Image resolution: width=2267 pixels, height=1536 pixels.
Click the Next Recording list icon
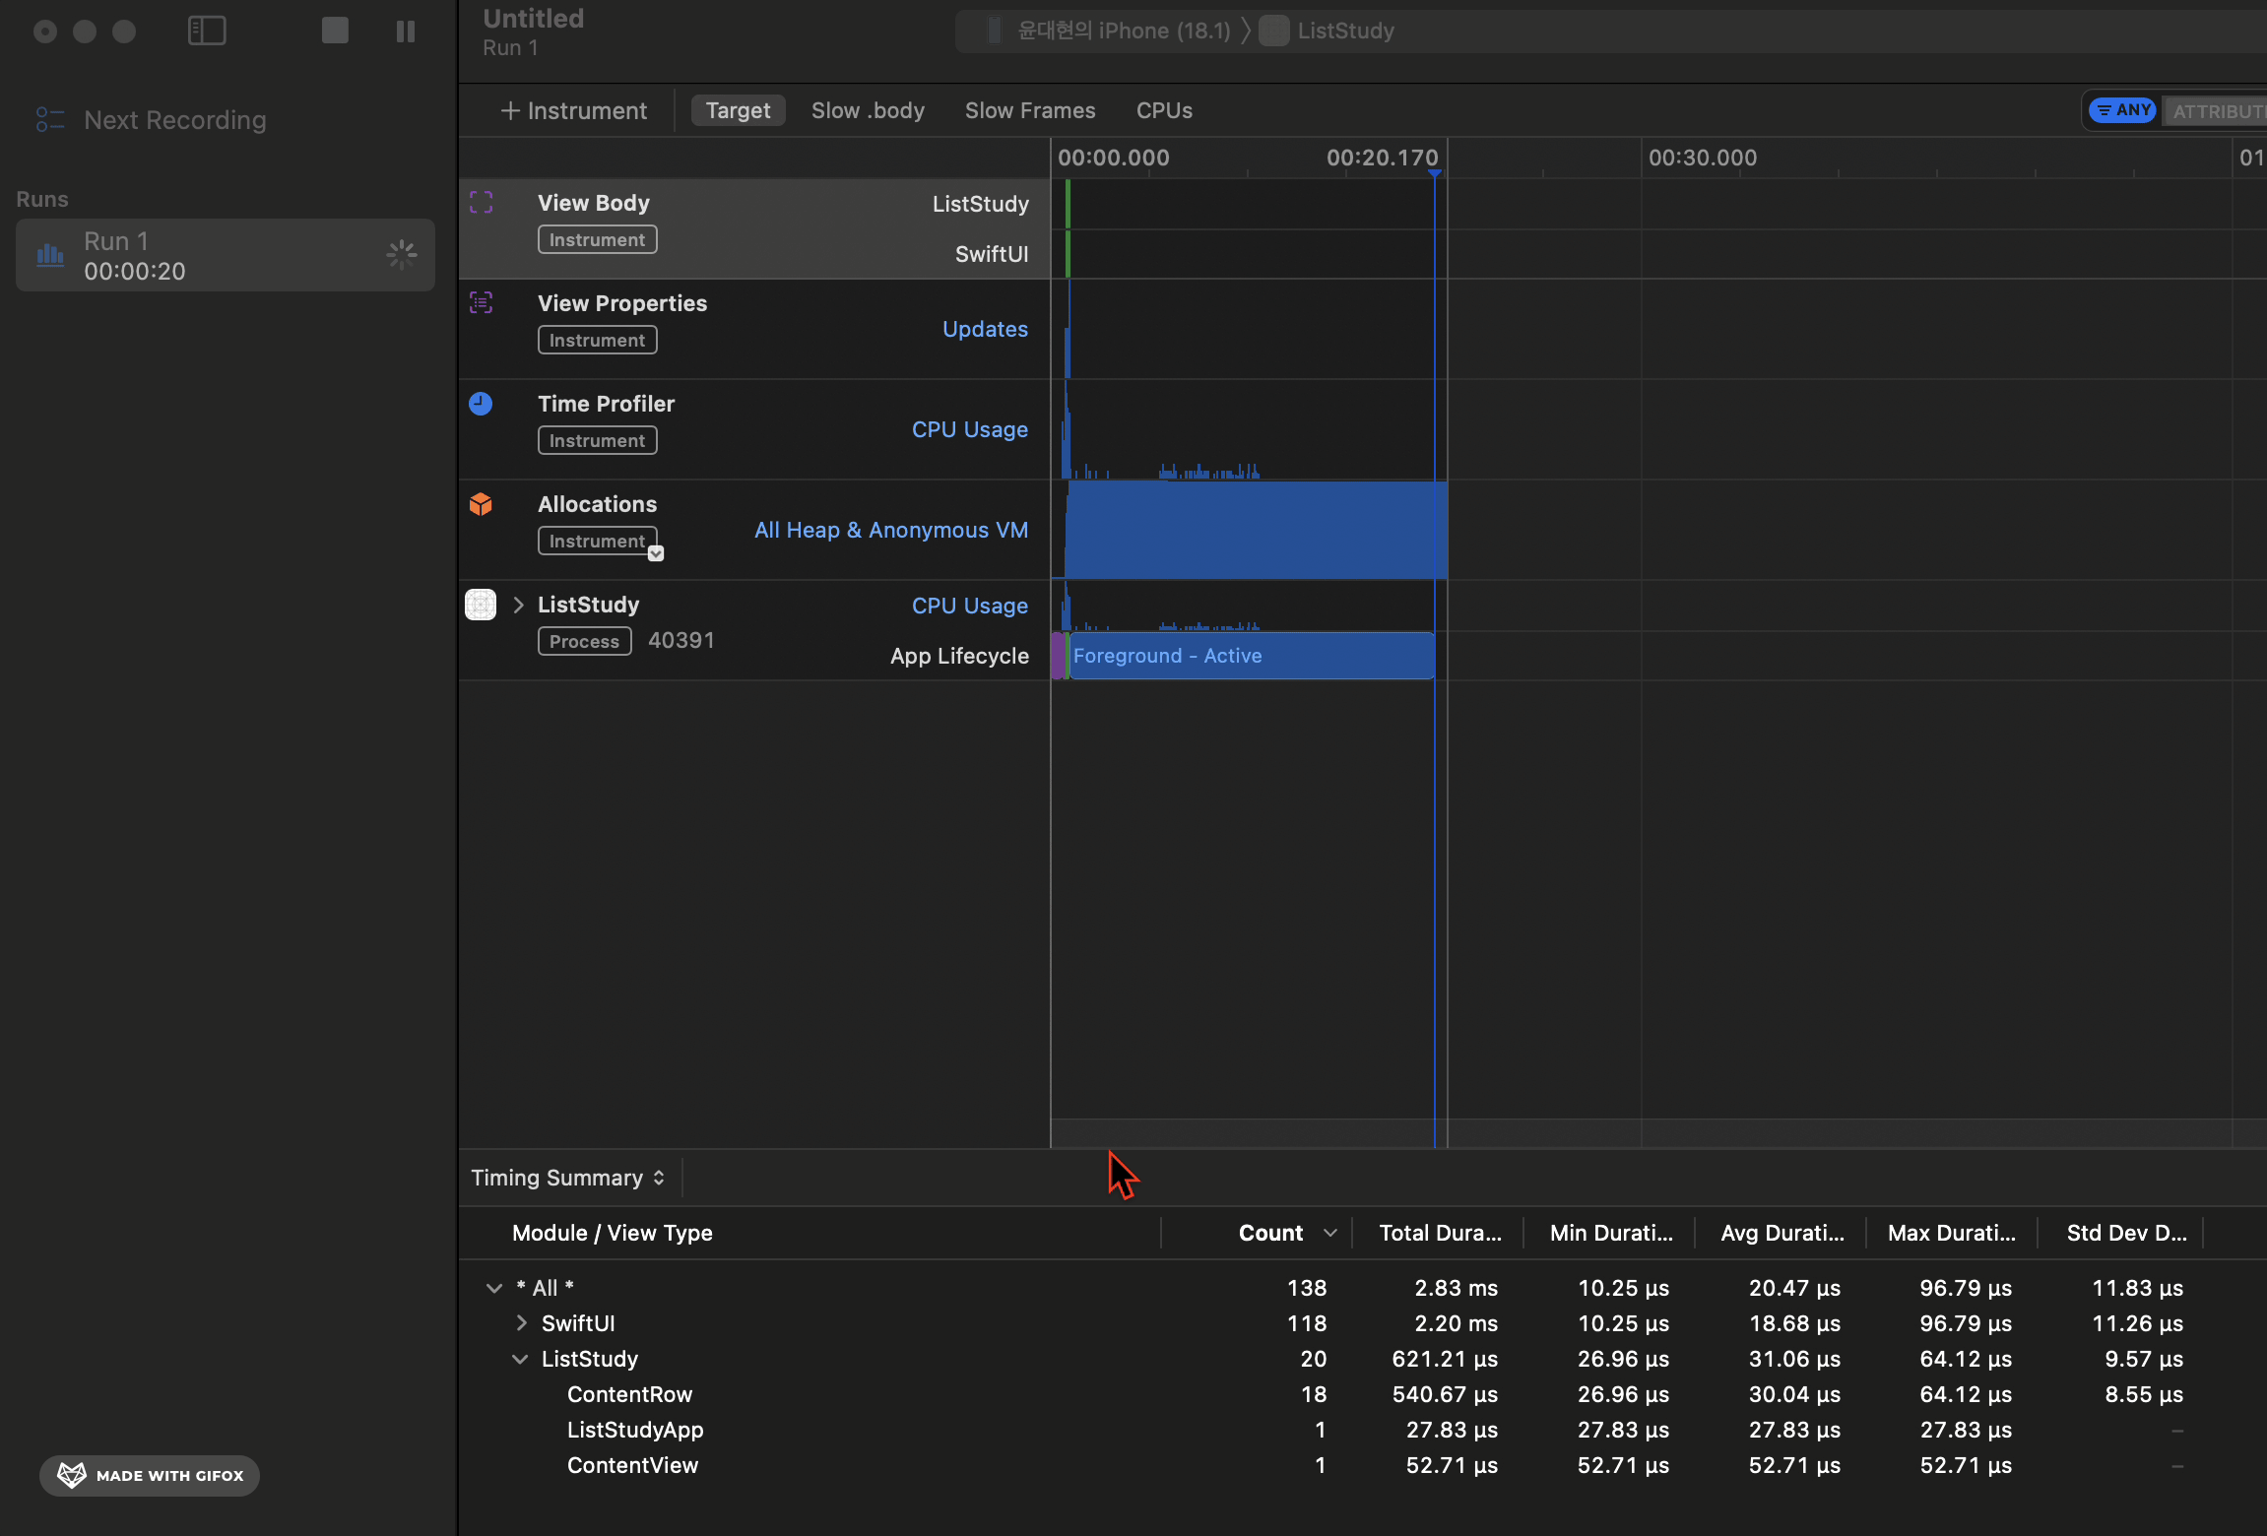click(x=49, y=120)
